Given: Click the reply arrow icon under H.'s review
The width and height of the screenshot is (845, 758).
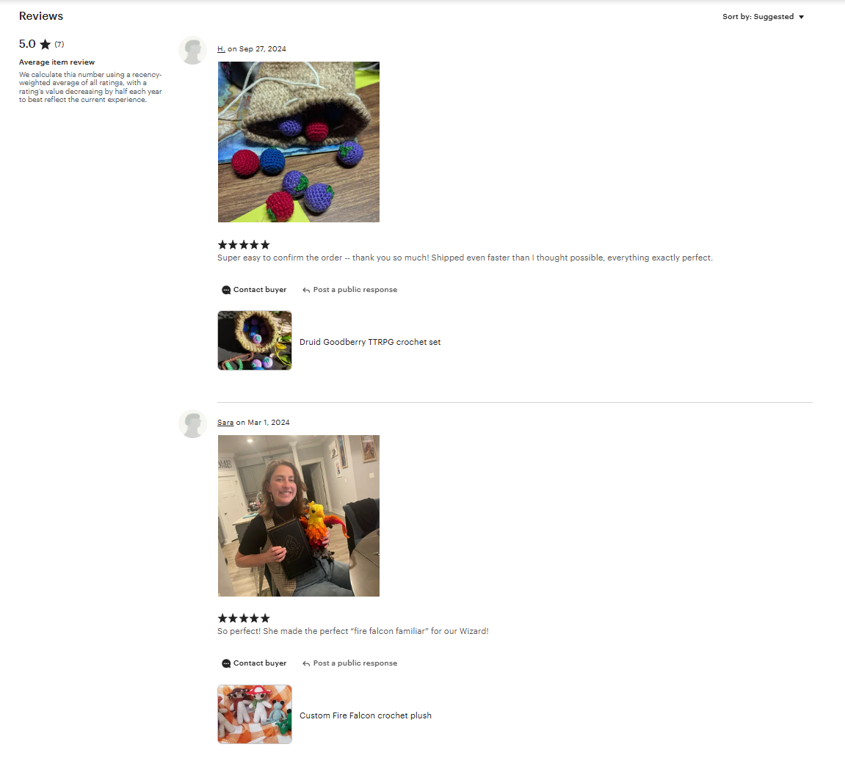Looking at the screenshot, I should click(x=306, y=290).
